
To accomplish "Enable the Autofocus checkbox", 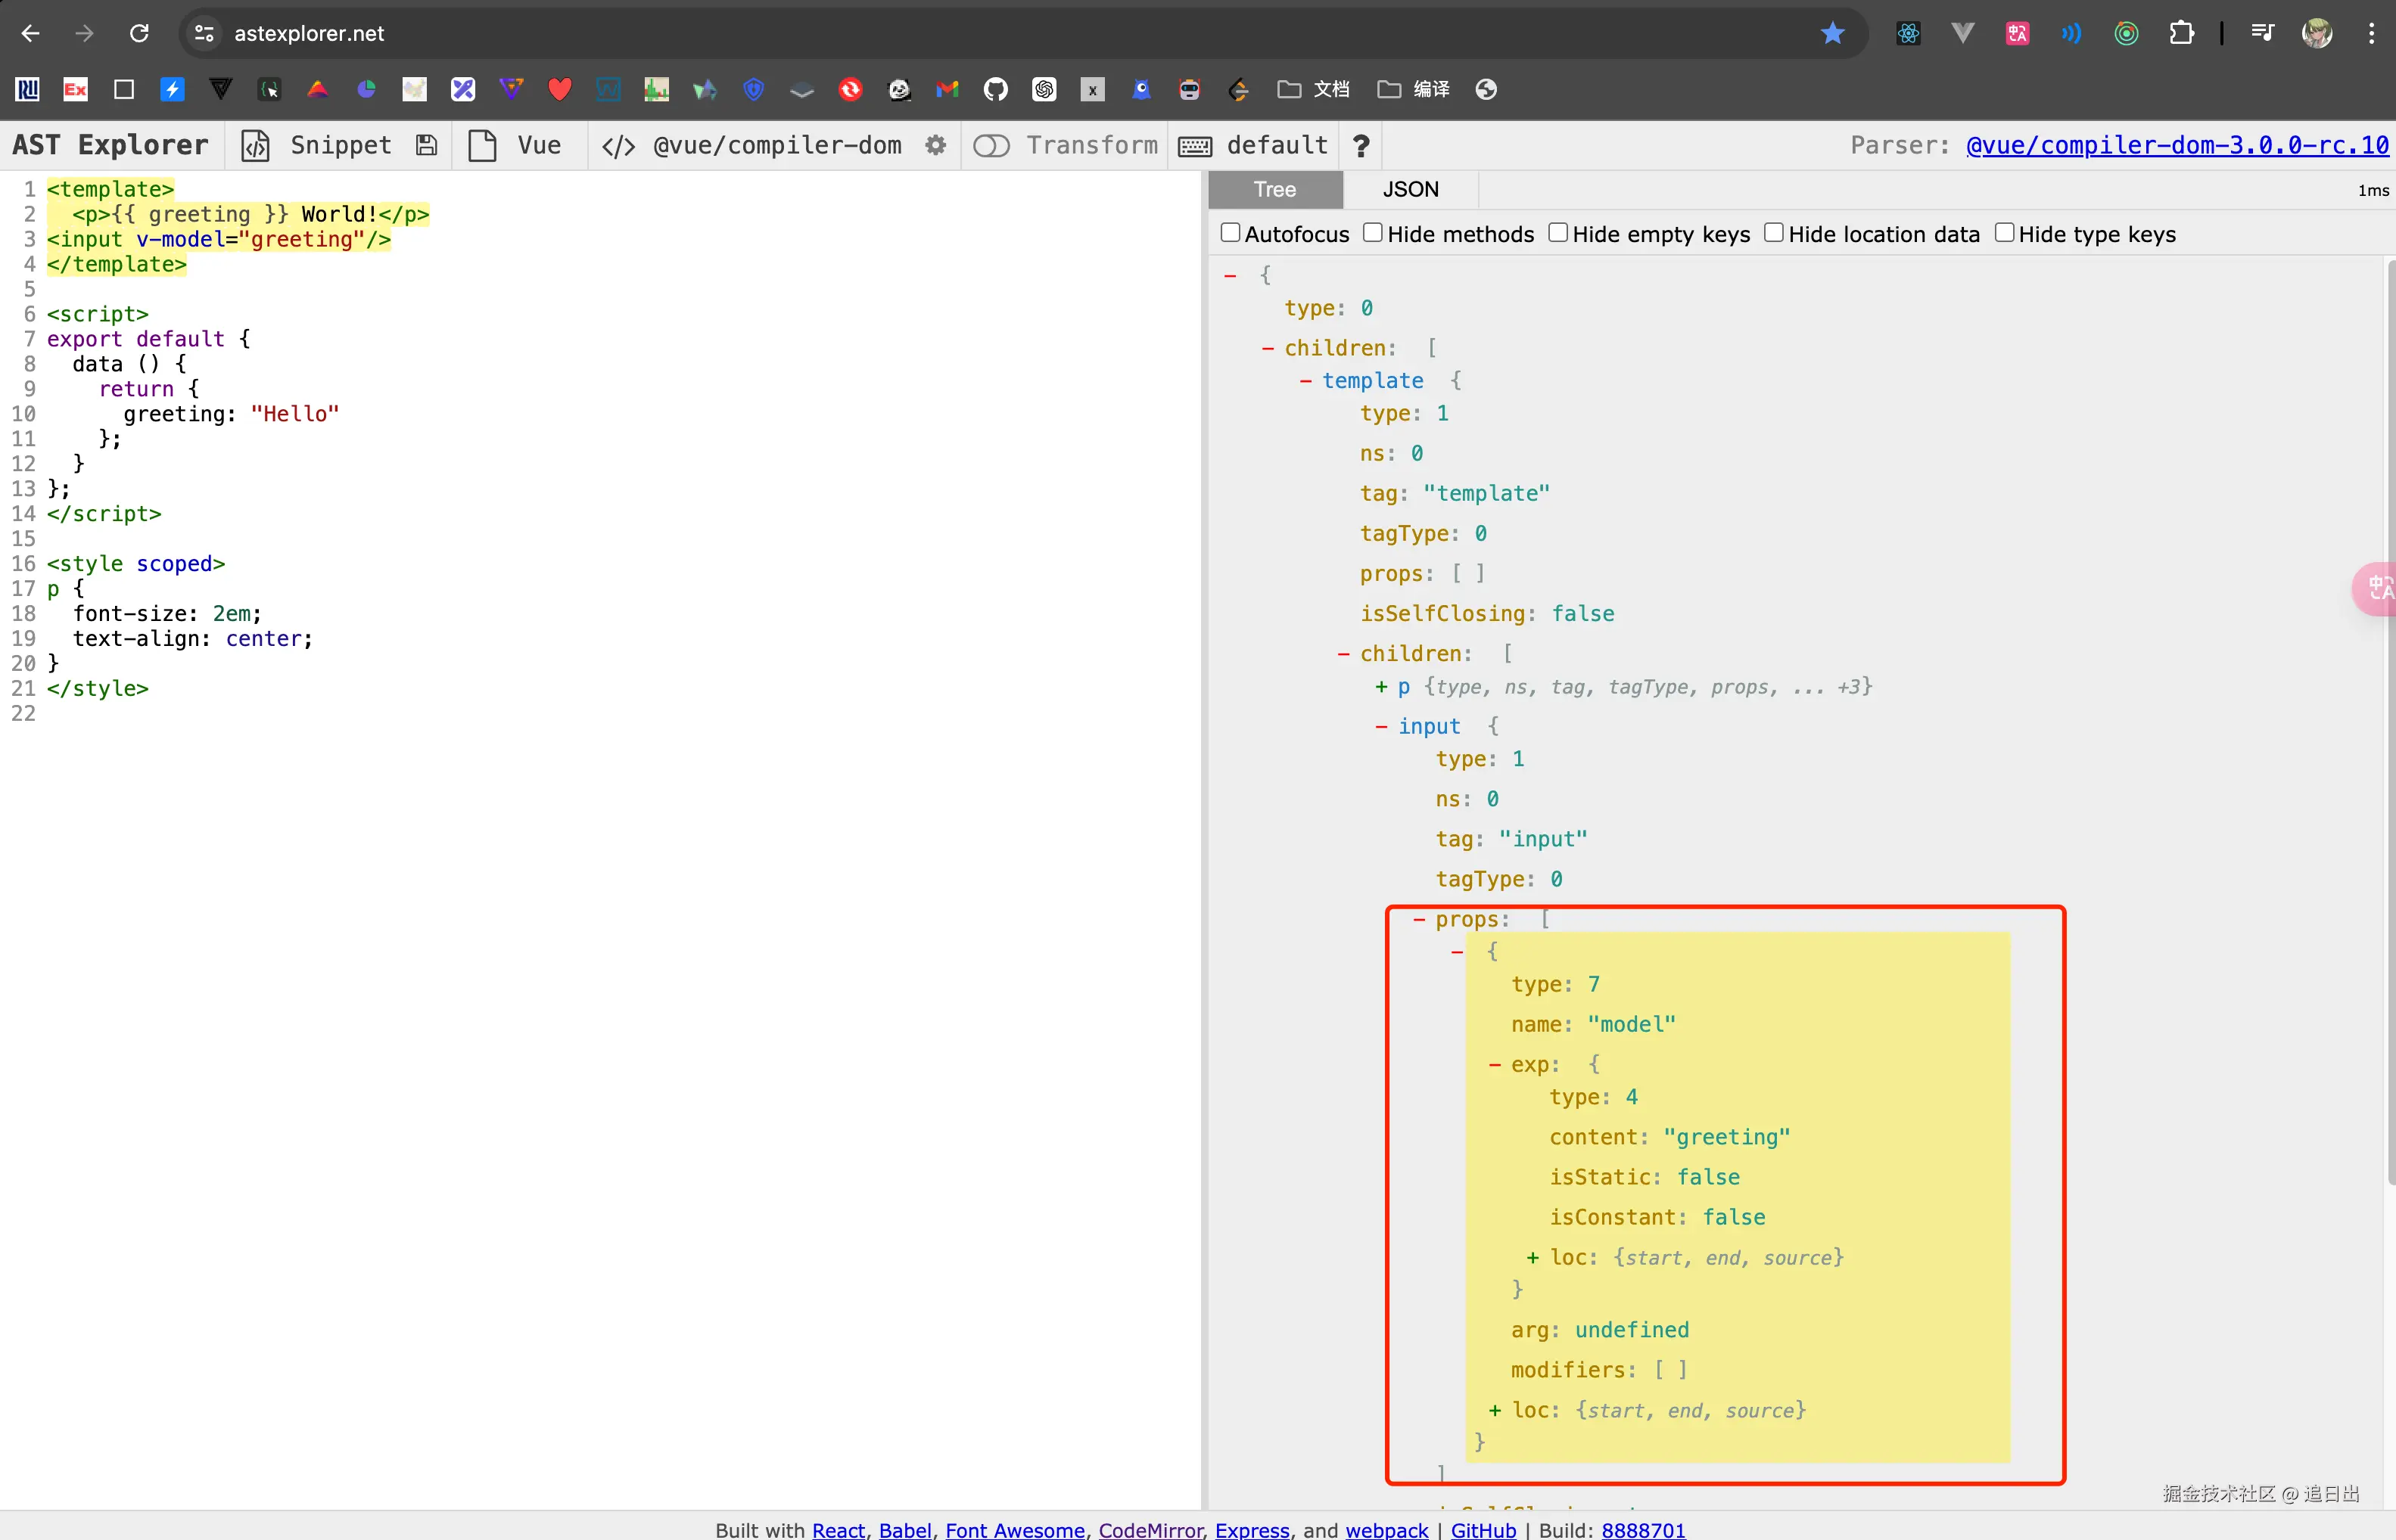I will pos(1231,233).
